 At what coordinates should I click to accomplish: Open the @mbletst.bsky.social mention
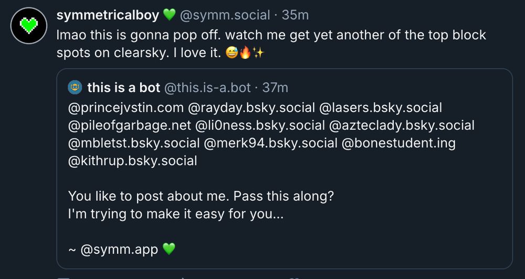pyautogui.click(x=134, y=143)
